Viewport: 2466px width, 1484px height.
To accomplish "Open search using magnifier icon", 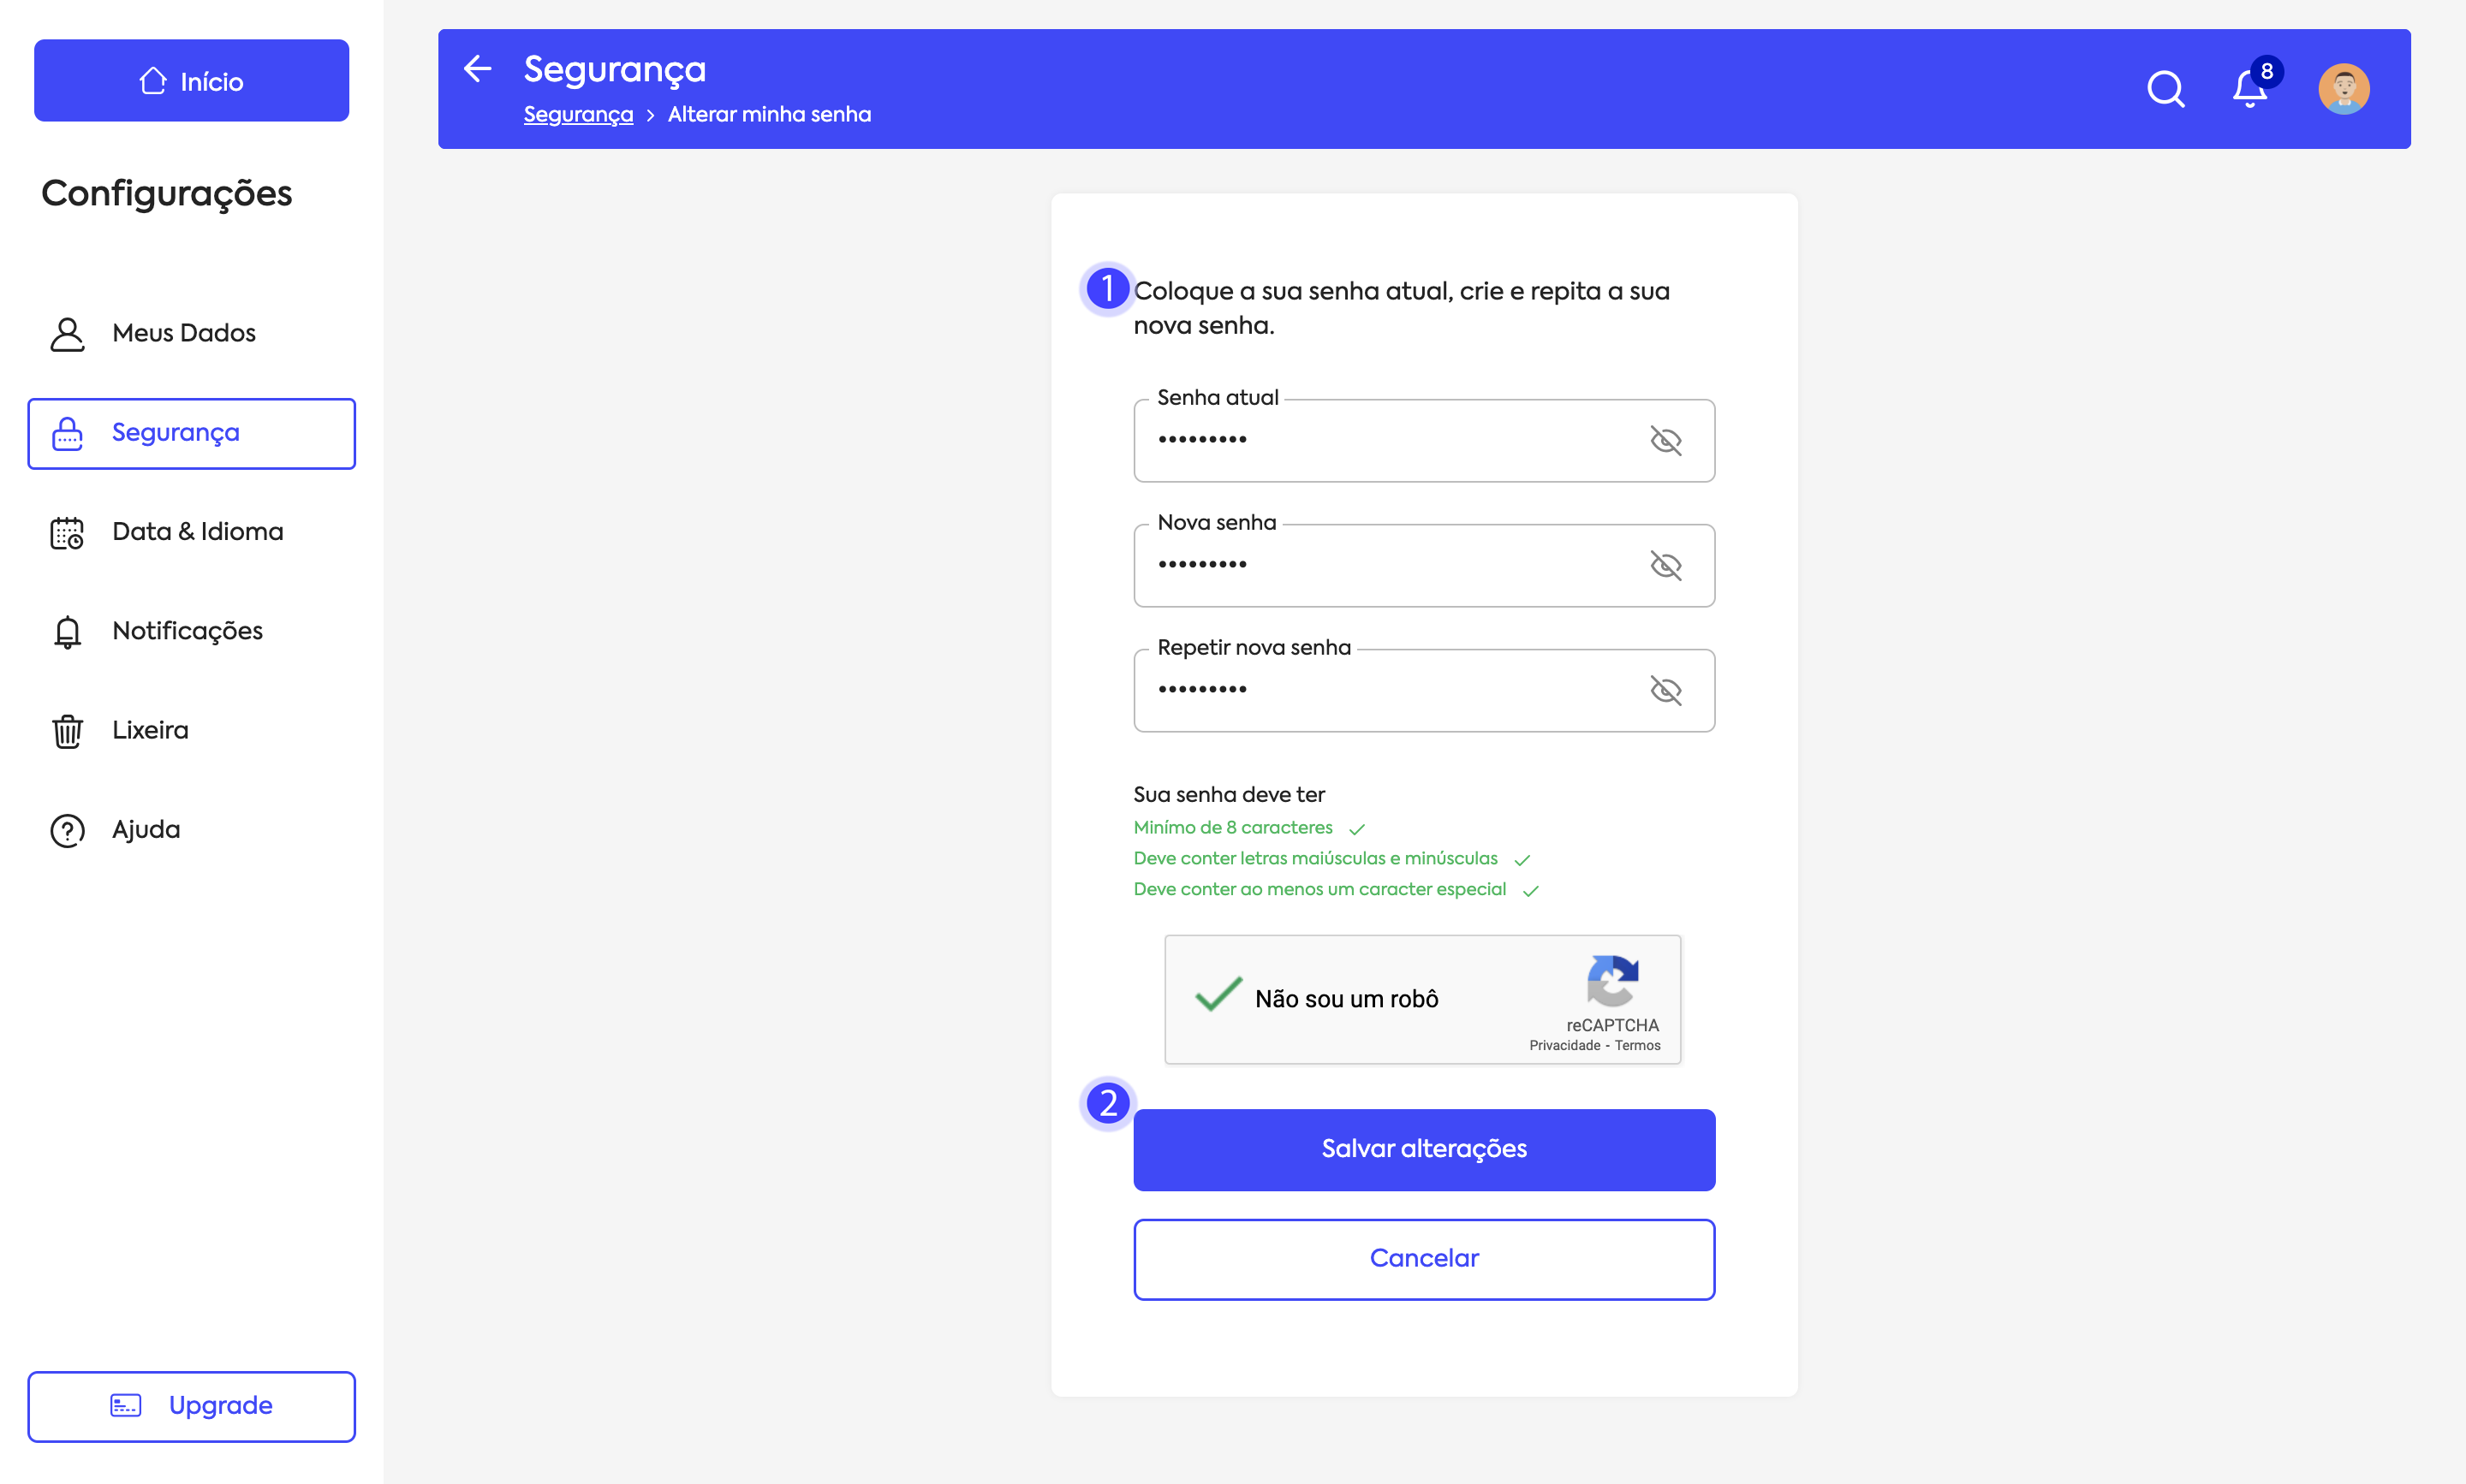I will click(2165, 89).
